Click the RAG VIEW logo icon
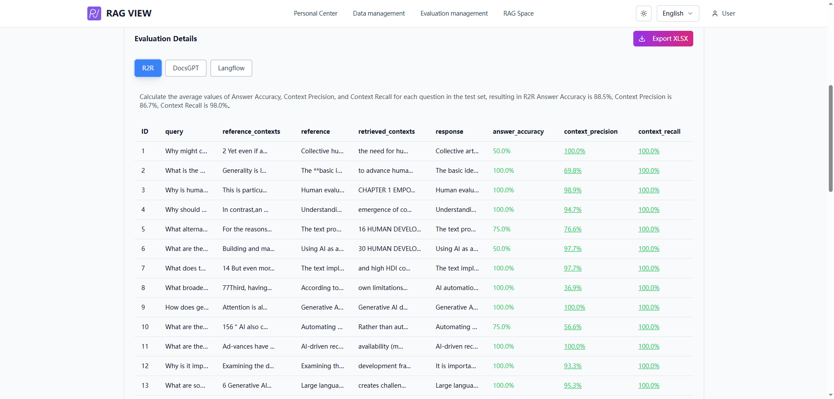834x399 pixels. [94, 13]
